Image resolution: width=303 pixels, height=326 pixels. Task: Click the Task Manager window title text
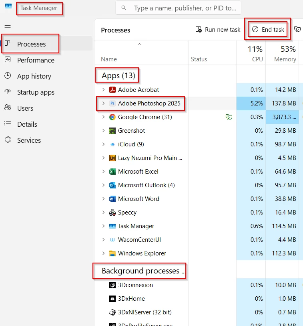coord(38,8)
